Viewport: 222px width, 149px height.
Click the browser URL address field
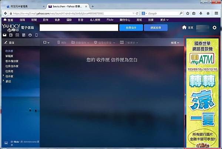(x=72, y=13)
